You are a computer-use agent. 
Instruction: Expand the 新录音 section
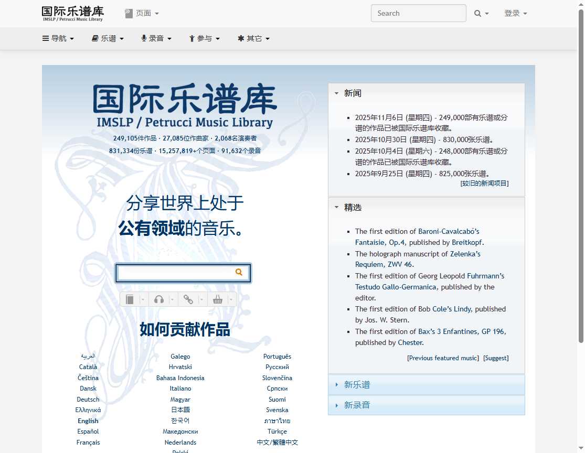(357, 405)
